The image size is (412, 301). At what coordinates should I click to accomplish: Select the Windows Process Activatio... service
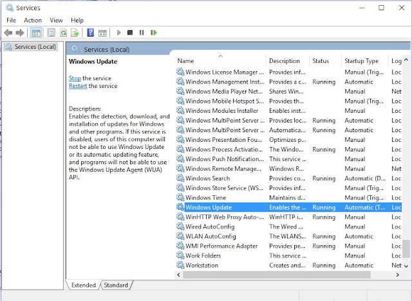(x=288, y=150)
